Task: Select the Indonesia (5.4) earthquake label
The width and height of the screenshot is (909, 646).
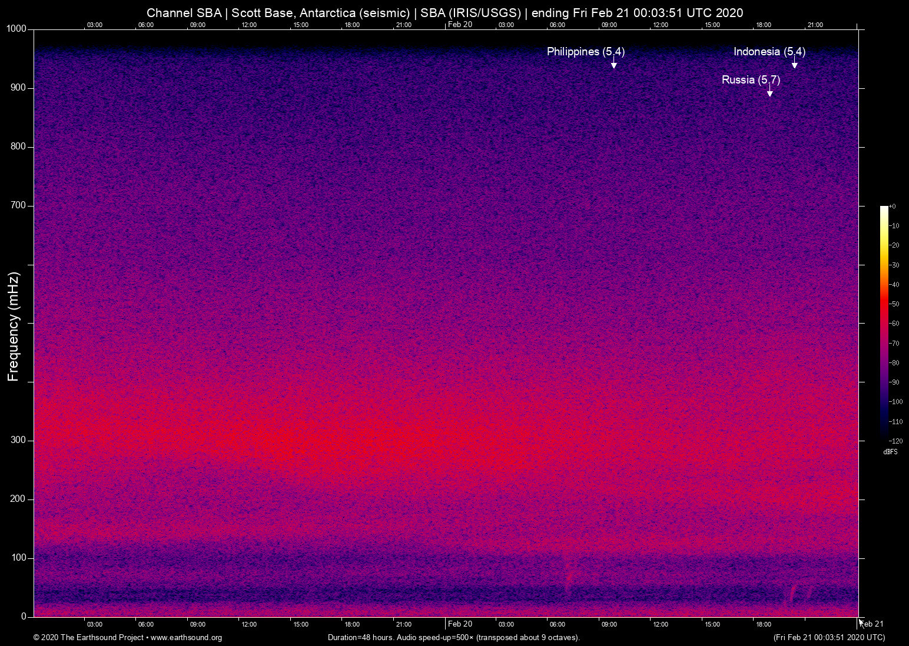Action: [x=769, y=52]
